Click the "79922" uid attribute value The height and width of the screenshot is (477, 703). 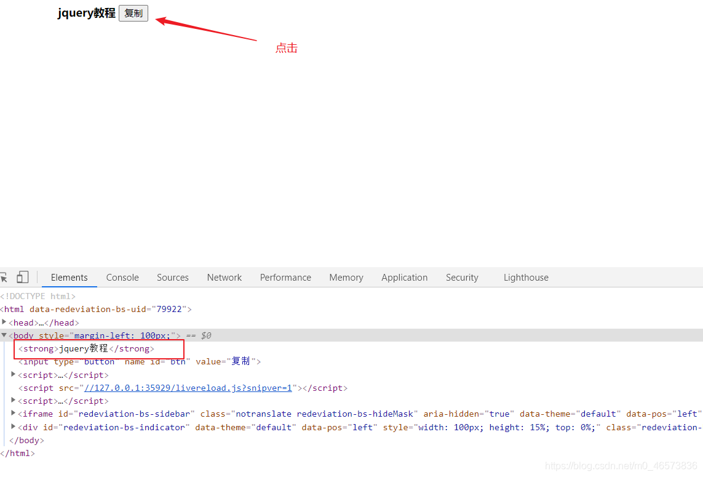169,309
